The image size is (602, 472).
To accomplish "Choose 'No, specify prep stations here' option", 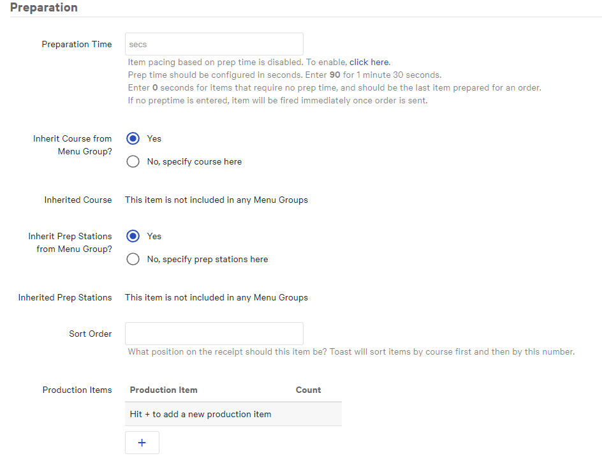I will [133, 259].
